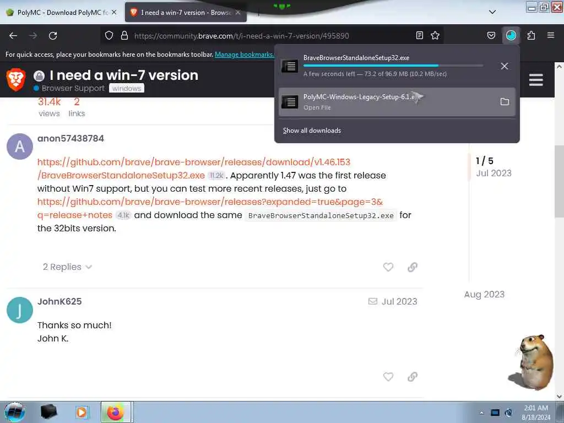
Task: Click the tray icon beside the network icon
Action: tap(508, 413)
